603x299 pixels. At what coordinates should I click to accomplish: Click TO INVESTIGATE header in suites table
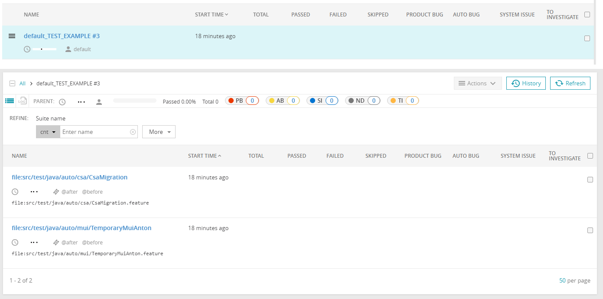[564, 156]
